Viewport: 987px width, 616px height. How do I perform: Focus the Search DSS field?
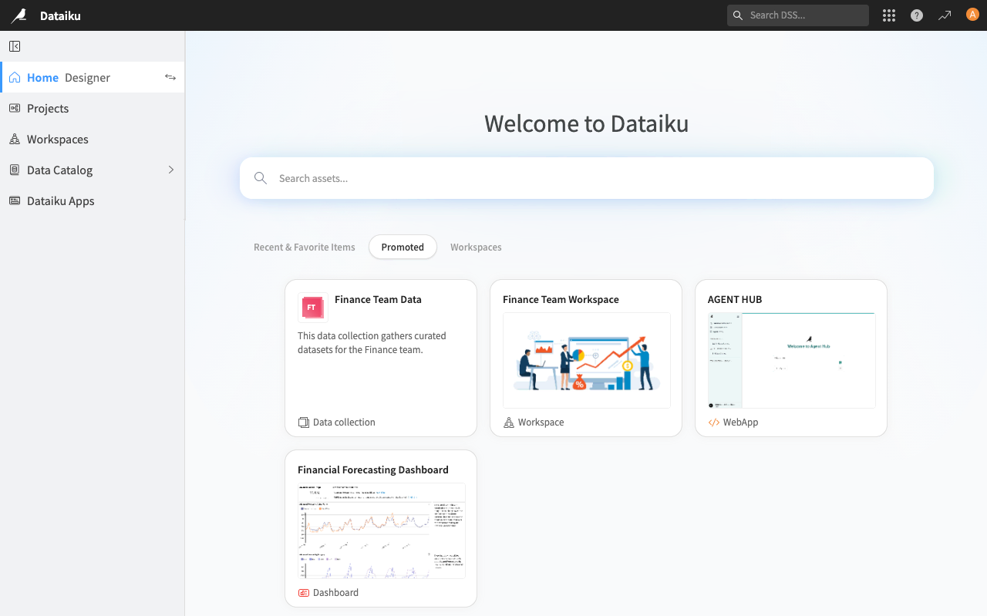(798, 15)
